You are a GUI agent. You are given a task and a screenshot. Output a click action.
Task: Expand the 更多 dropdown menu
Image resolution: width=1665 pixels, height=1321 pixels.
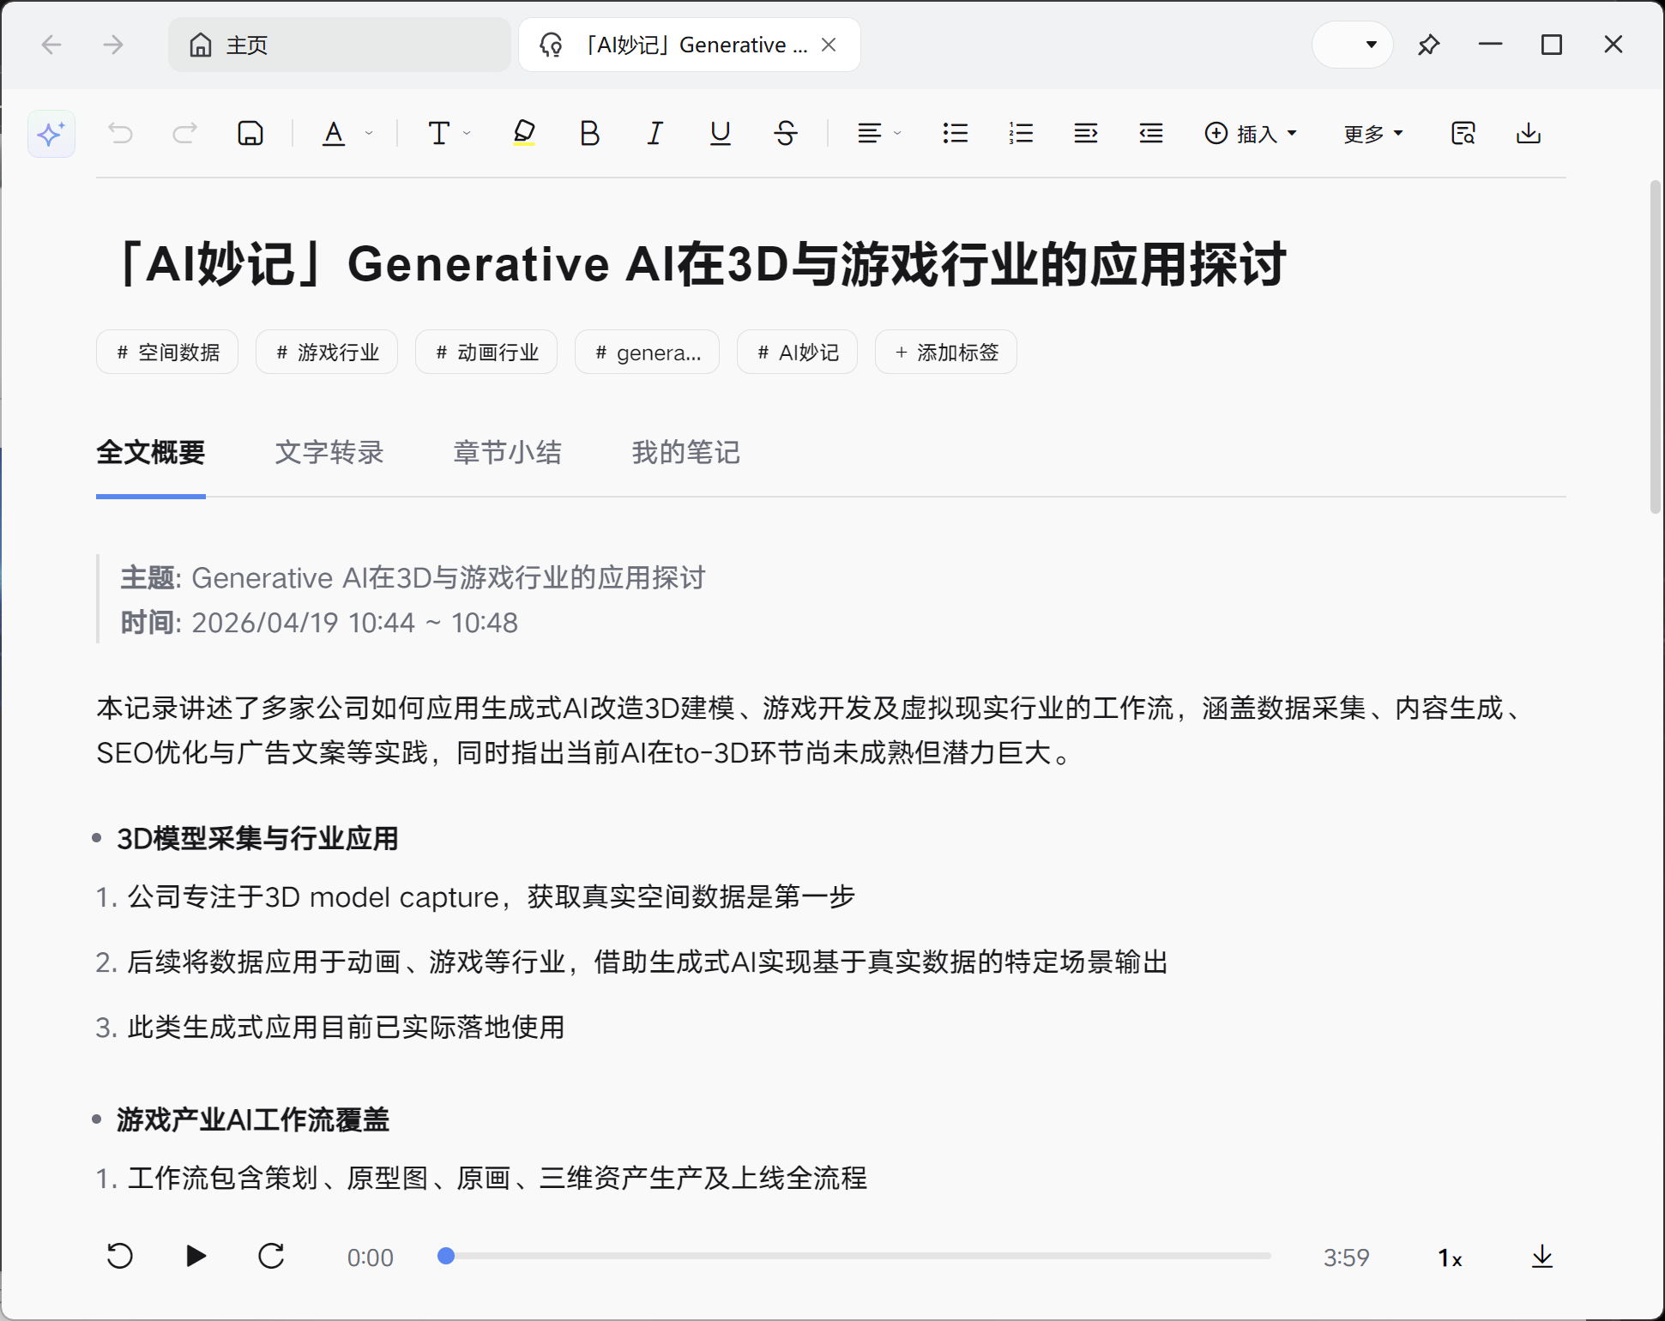pyautogui.click(x=1372, y=134)
